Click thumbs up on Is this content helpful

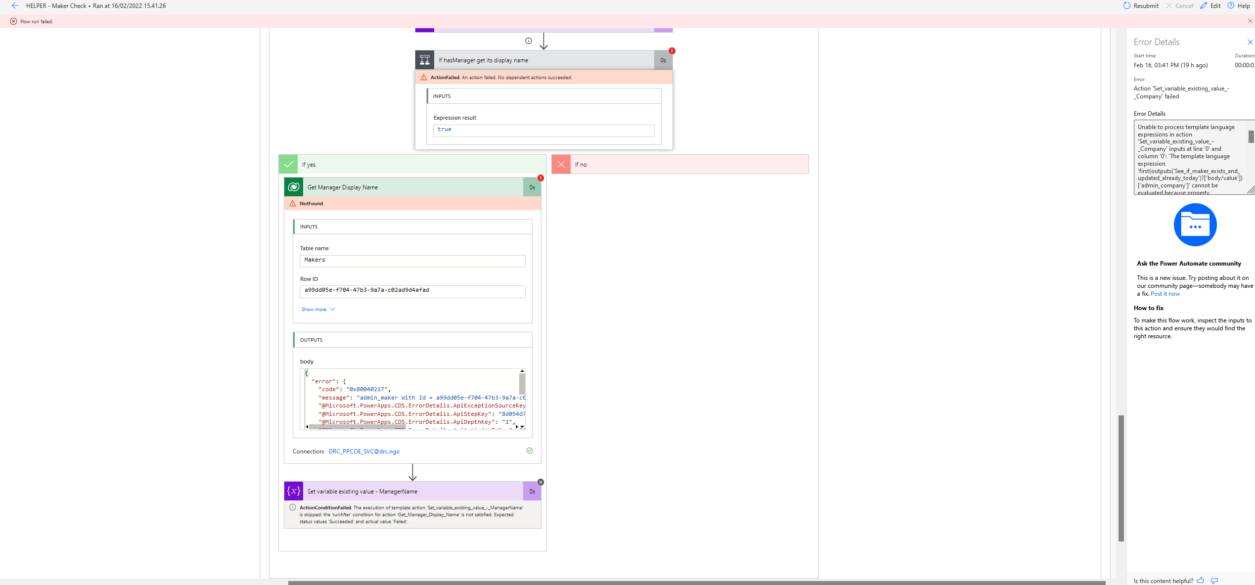coord(1201,581)
